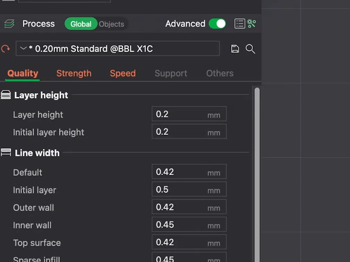Click the Advanced label text
The height and width of the screenshot is (262, 350).
coord(185,24)
